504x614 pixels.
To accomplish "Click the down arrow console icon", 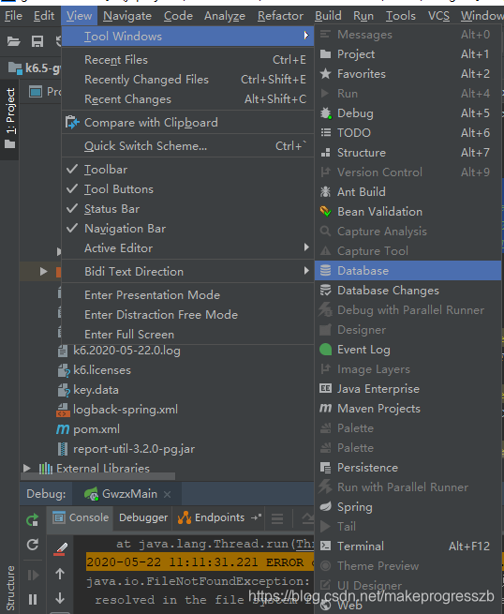I will point(60,598).
